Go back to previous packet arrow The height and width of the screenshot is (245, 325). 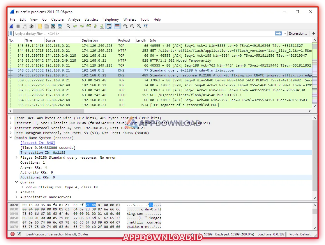tap(75, 26)
